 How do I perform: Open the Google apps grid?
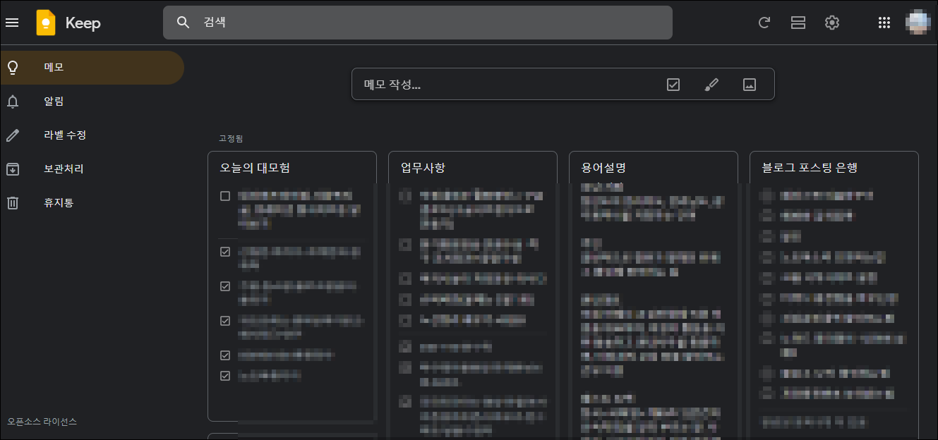coord(884,23)
